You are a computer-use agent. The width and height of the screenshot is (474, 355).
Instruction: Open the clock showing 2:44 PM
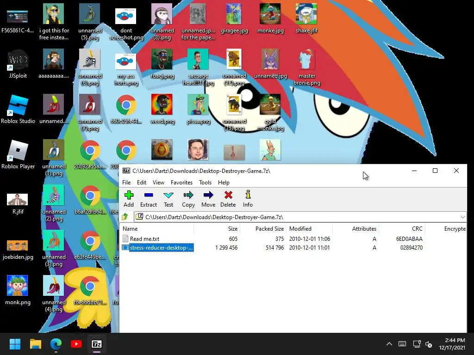pyautogui.click(x=452, y=344)
